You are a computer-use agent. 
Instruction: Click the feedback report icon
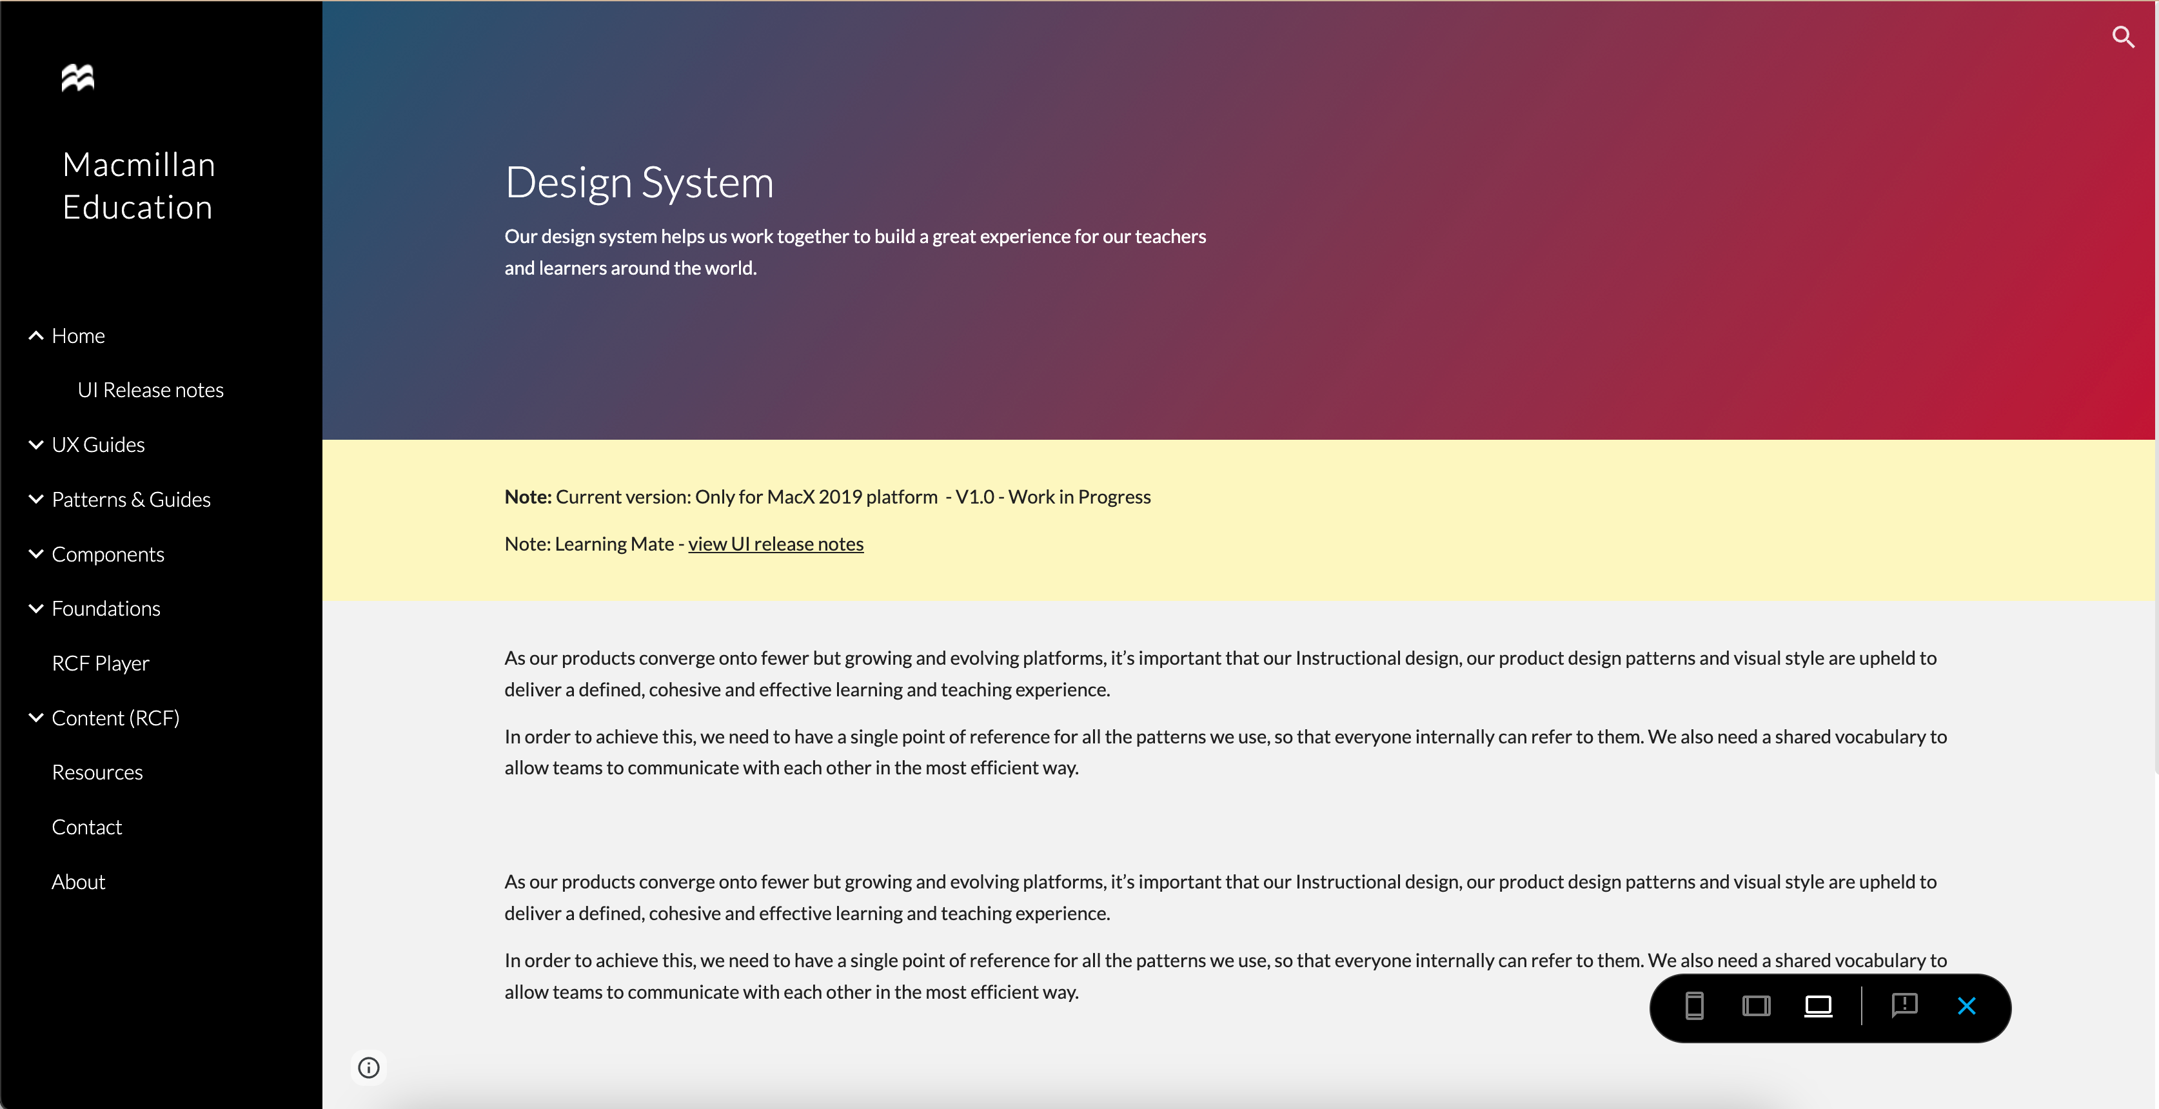(x=1904, y=1006)
